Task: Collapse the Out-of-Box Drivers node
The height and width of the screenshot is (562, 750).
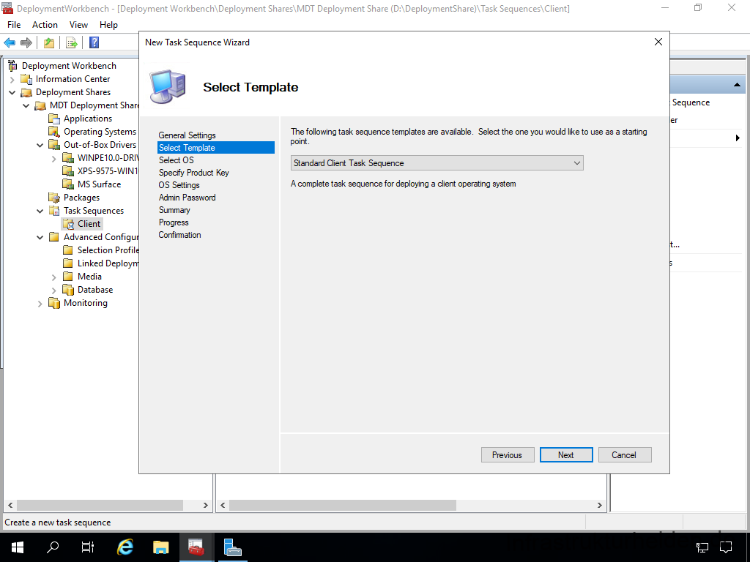Action: pyautogui.click(x=40, y=146)
